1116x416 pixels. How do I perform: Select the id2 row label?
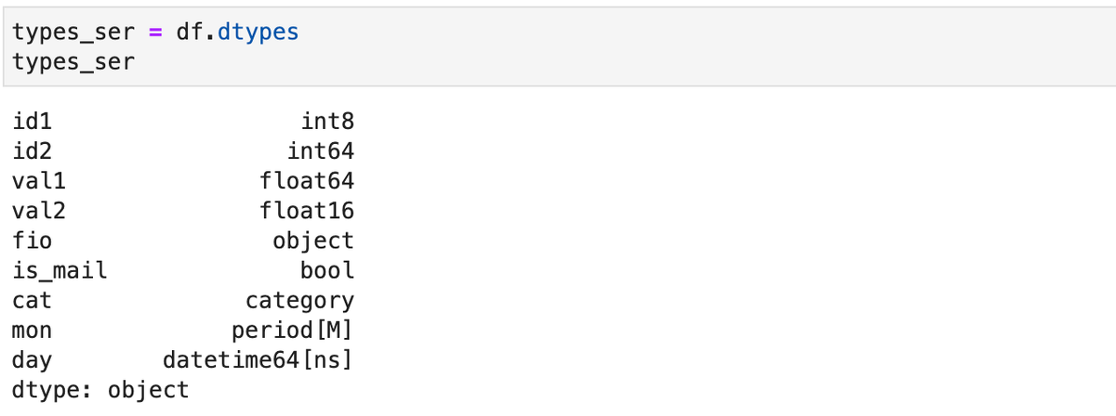coord(33,150)
